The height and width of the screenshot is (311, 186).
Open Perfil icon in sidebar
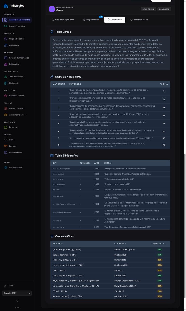[6, 140]
